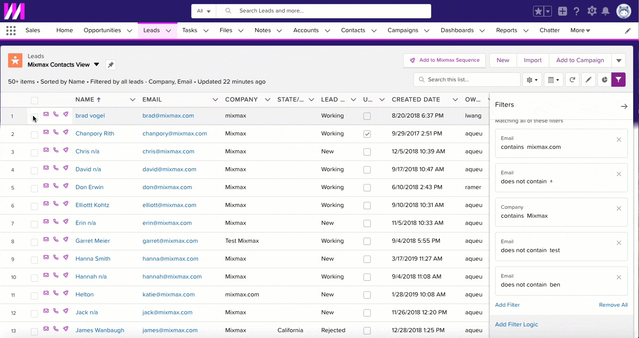The height and width of the screenshot is (338, 639).
Task: Click the Add to Mixmax Sequence button
Action: point(444,60)
